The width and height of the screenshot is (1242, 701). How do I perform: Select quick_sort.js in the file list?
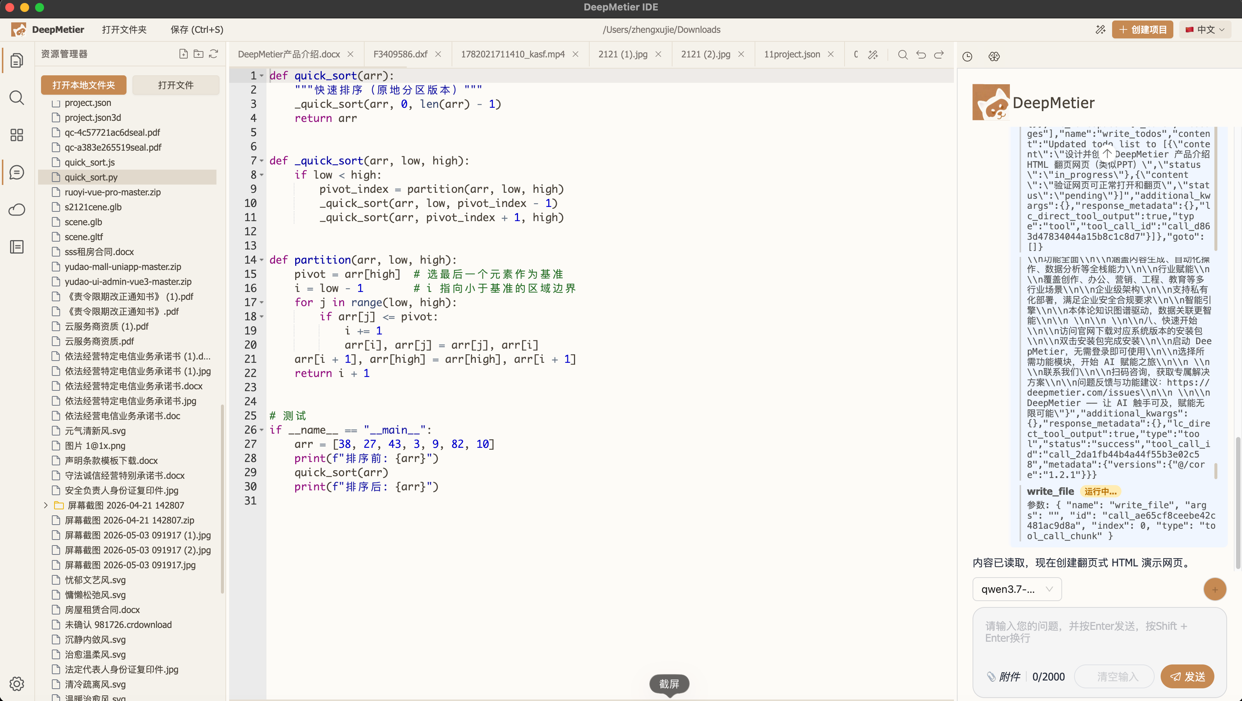pos(127,162)
